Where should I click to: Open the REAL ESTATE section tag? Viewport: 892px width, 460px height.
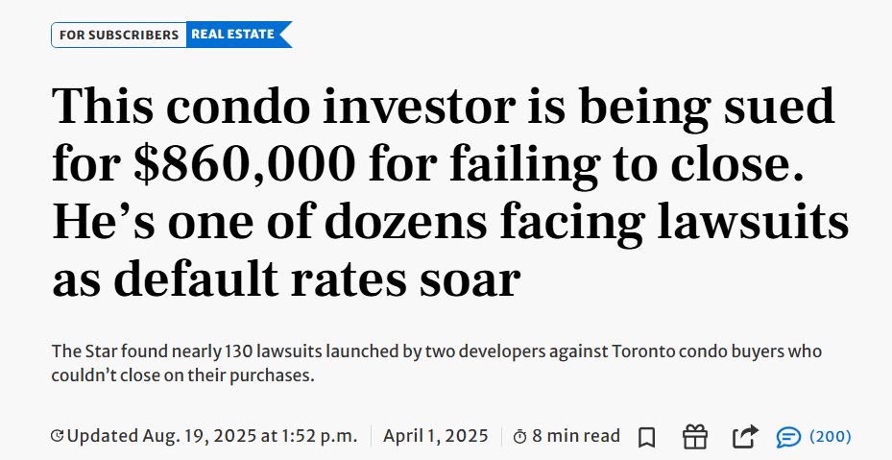[x=239, y=35]
